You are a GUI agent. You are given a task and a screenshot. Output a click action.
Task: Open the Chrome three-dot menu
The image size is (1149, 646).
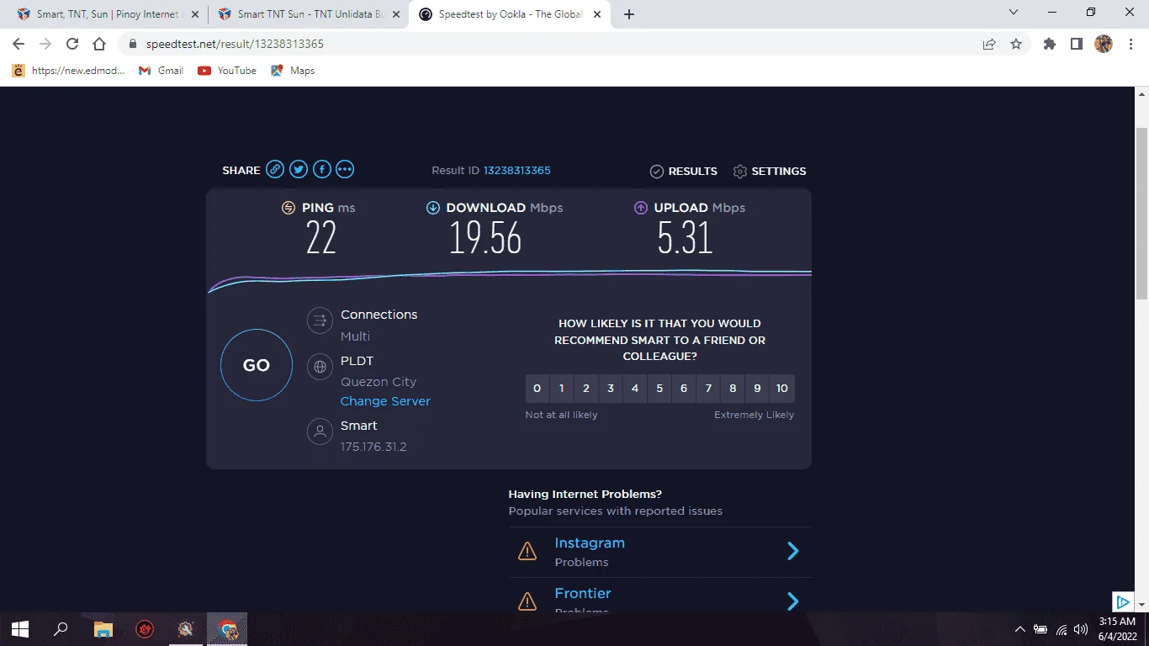click(x=1130, y=44)
